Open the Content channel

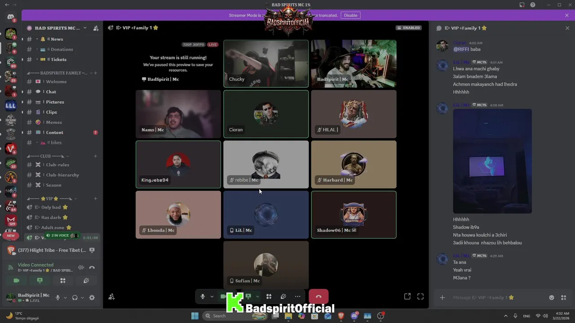[63, 132]
